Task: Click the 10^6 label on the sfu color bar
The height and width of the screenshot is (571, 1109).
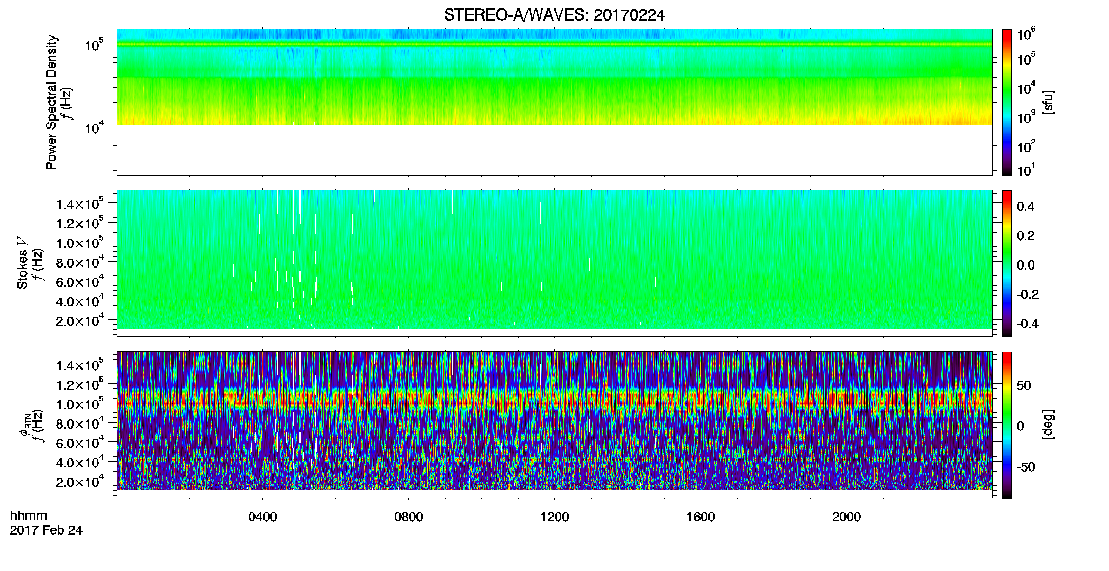Action: pos(1026,34)
